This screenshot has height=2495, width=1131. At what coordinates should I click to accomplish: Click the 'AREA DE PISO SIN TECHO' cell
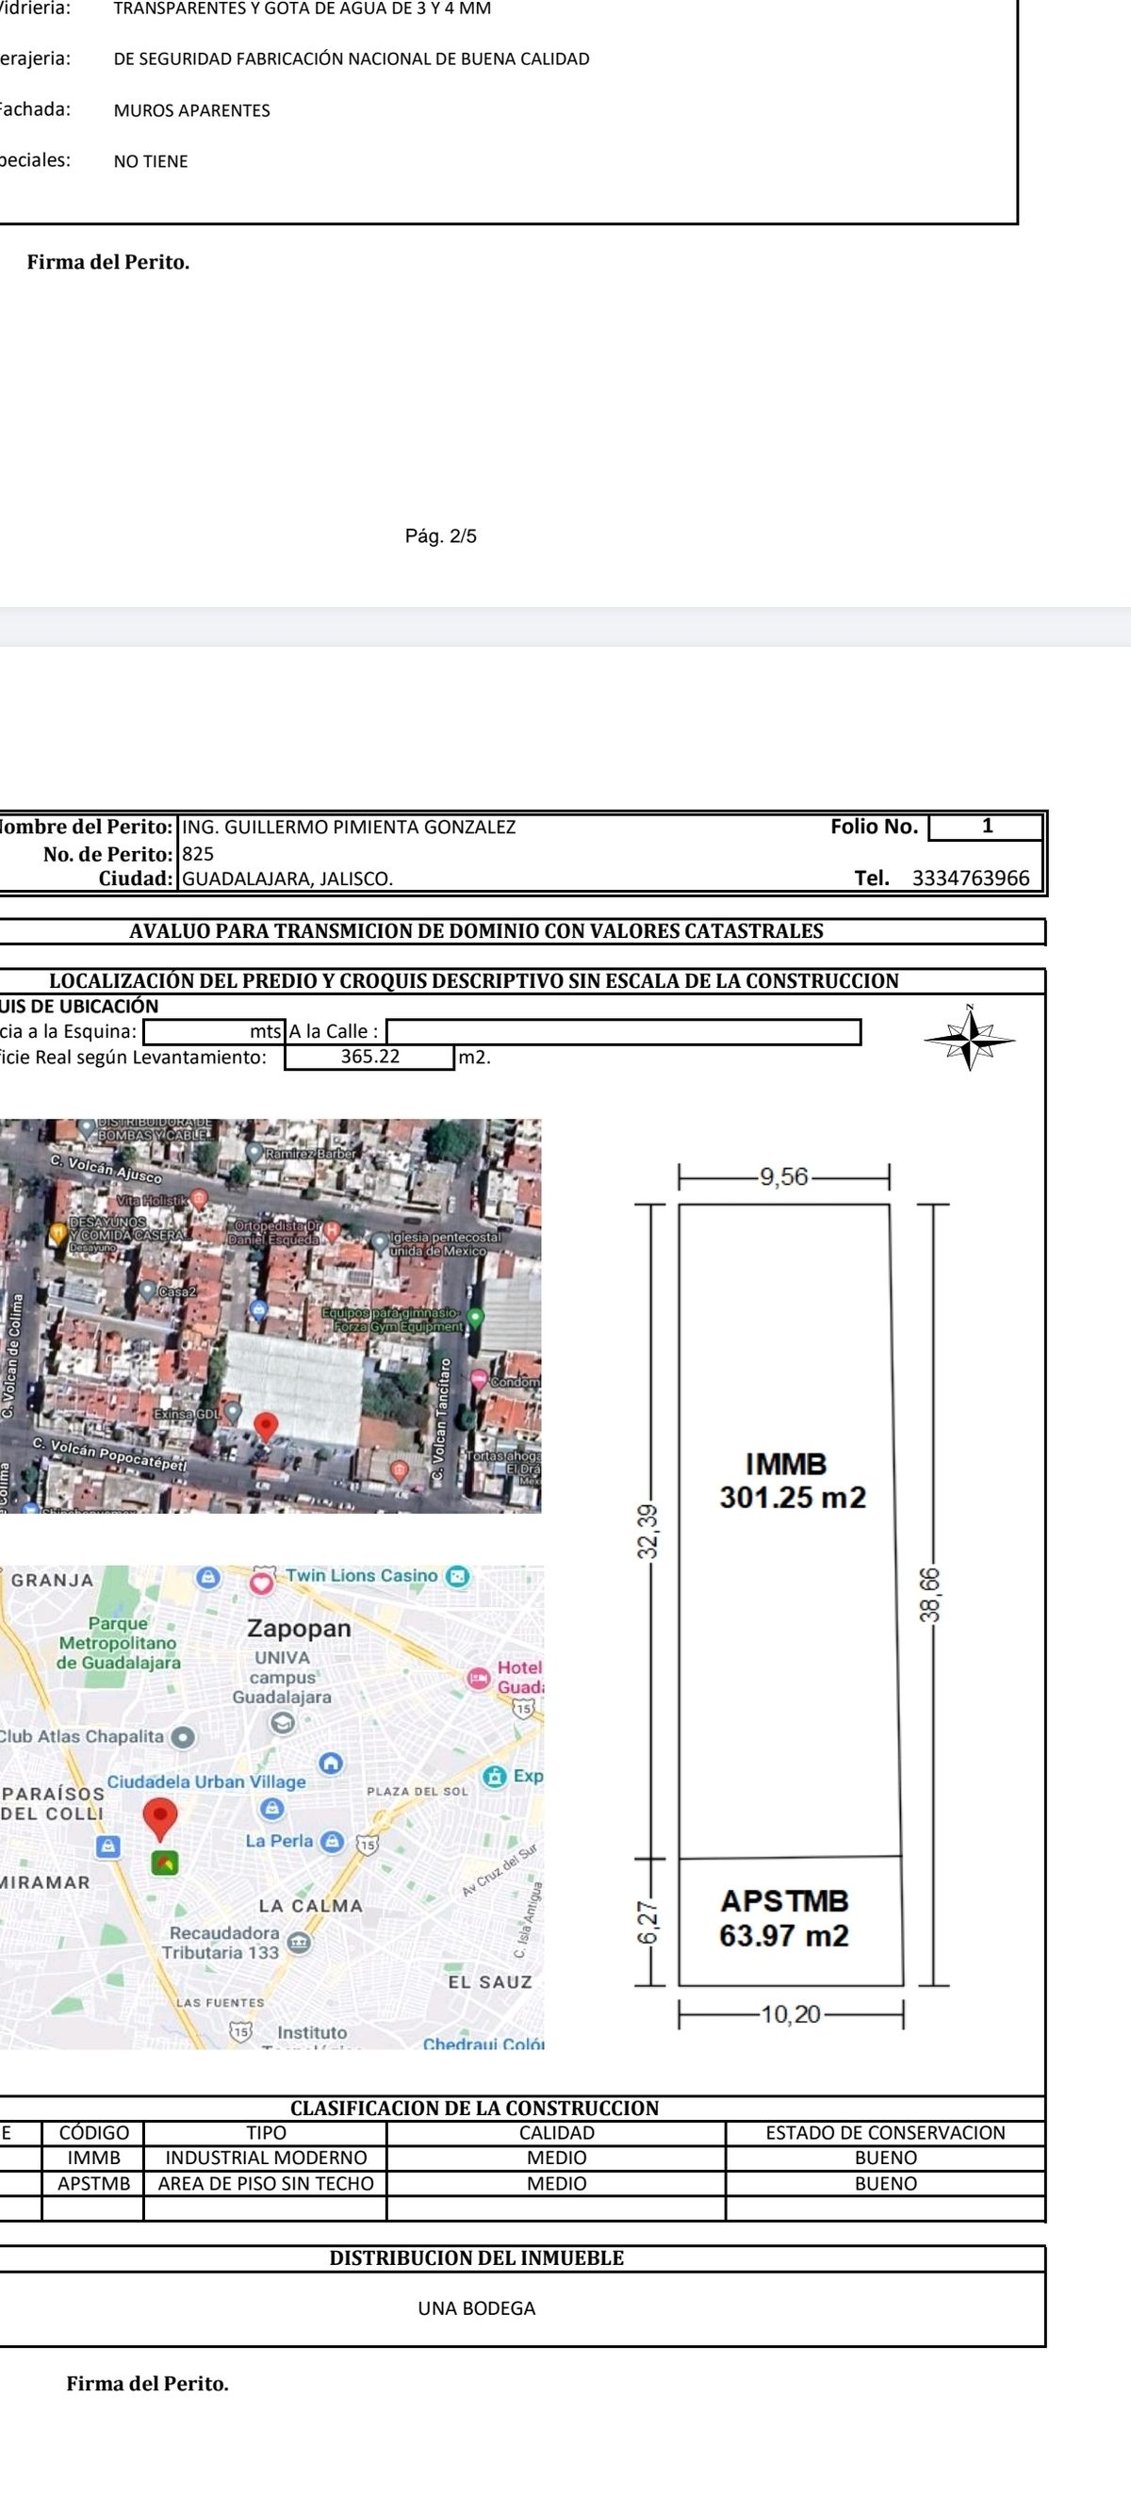[x=266, y=2183]
